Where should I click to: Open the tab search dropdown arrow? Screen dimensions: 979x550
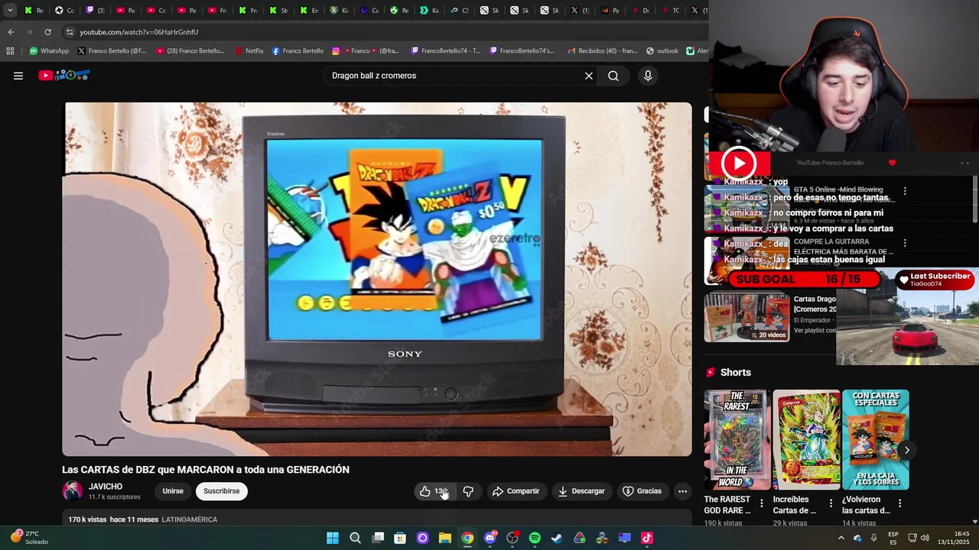tap(10, 11)
